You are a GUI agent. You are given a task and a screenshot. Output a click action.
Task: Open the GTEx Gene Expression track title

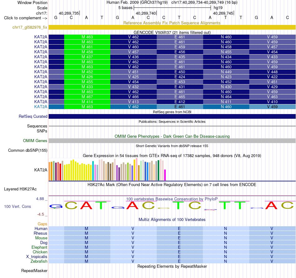coord(172,156)
